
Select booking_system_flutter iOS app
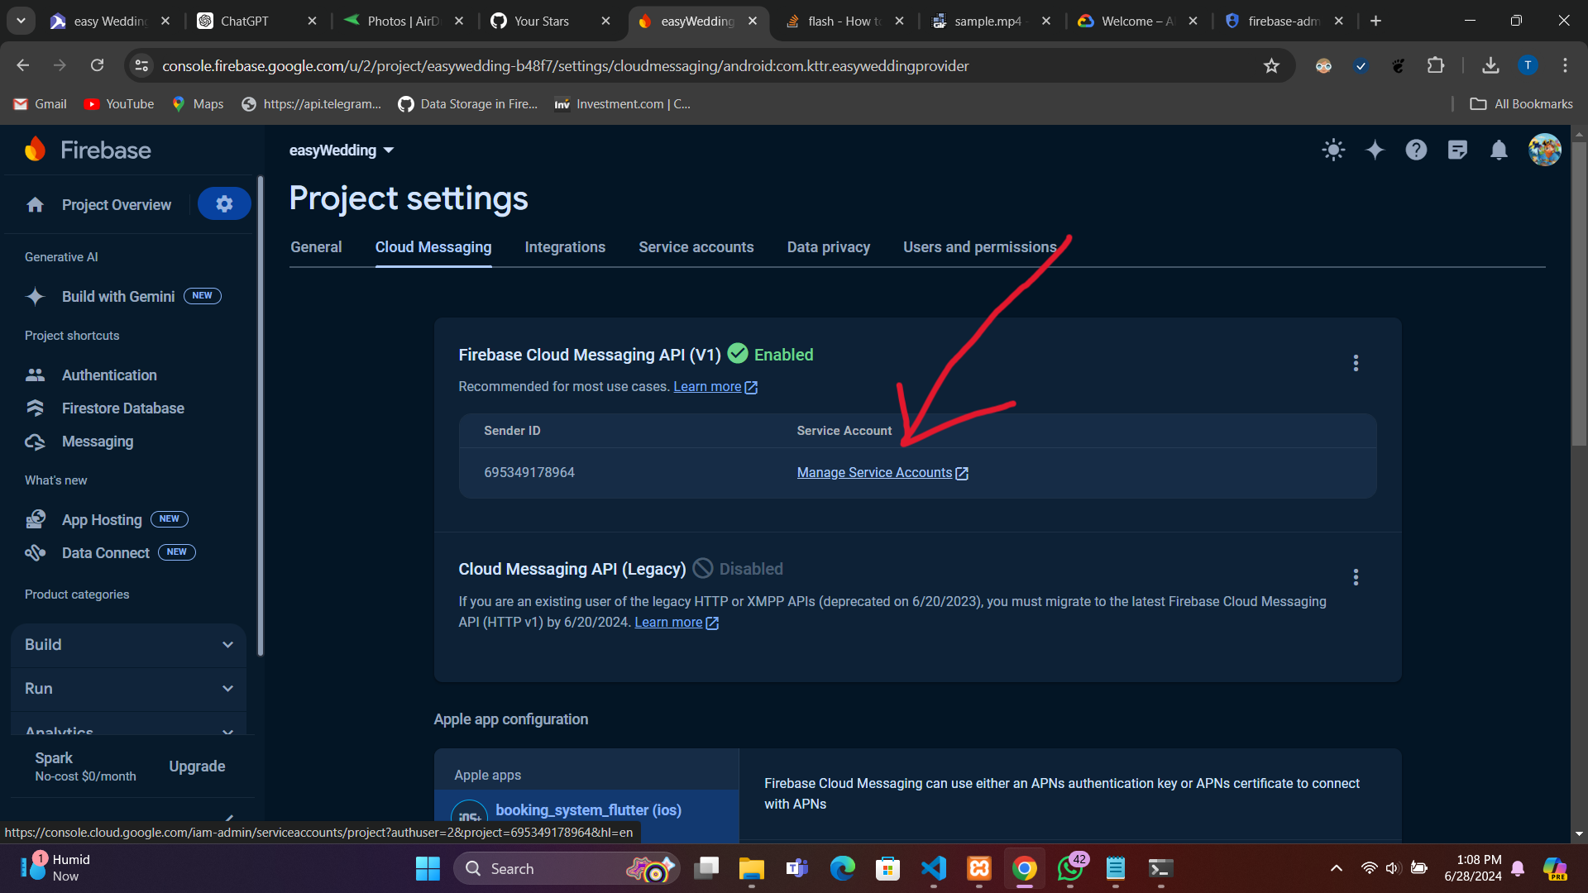[588, 810]
